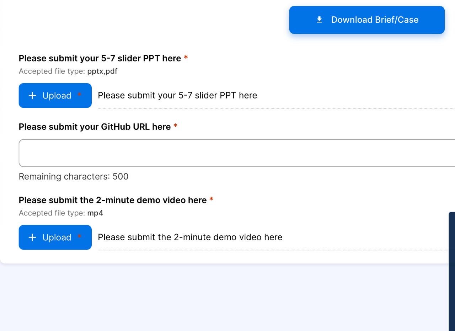
Task: Click the red asterisk beside the PPT heading
Action: click(x=186, y=58)
